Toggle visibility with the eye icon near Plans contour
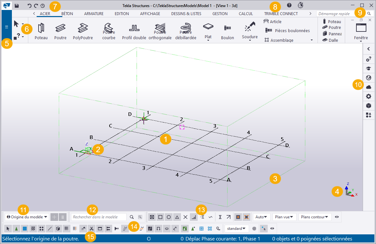 click(336, 217)
